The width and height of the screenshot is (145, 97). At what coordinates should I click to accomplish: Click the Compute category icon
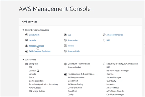[x=26, y=64]
